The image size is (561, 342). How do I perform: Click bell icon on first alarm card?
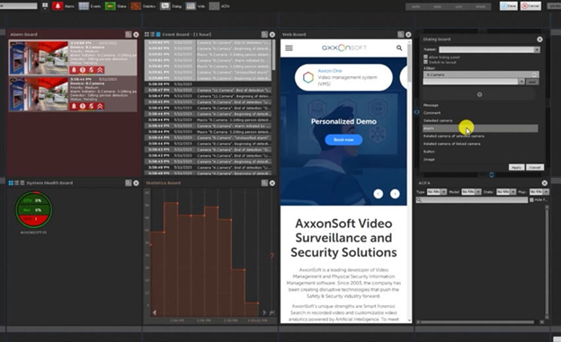click(74, 70)
